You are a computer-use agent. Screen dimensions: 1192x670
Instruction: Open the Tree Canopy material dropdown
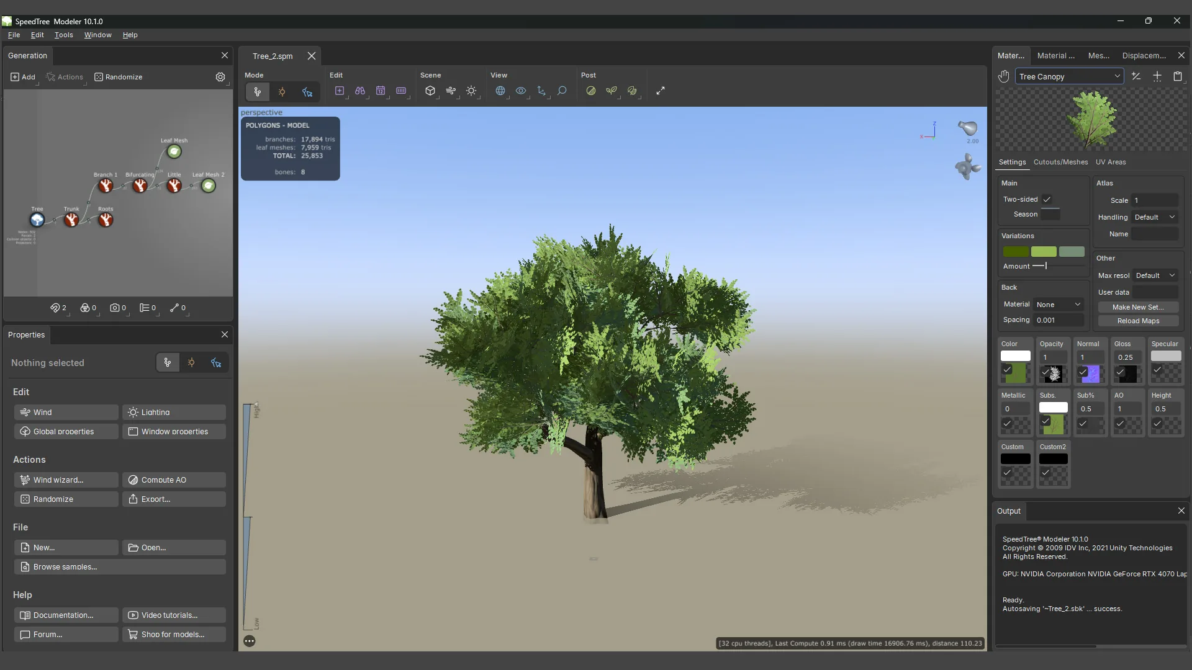coord(1070,76)
